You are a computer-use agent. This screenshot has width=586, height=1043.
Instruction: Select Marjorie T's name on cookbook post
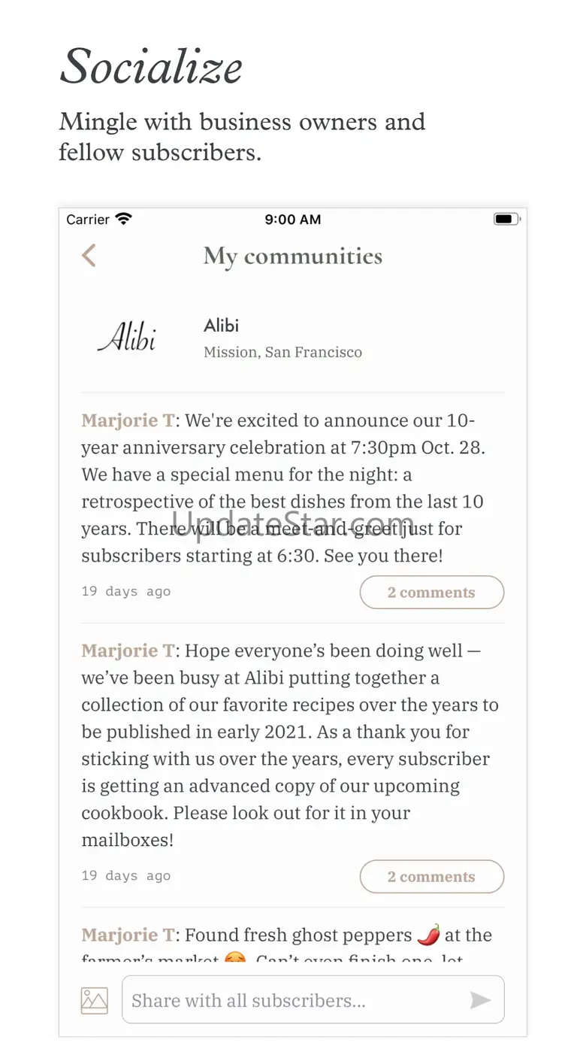point(128,650)
